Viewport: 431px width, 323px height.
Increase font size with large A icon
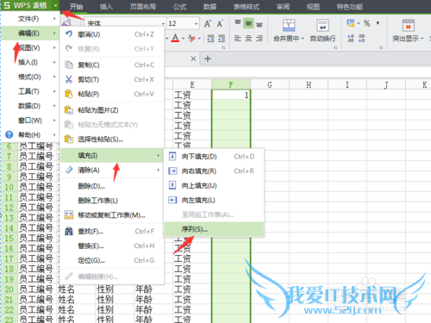(x=208, y=23)
